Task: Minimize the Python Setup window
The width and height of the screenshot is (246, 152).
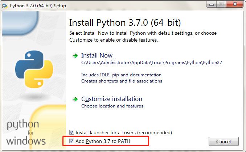Action: click(x=212, y=4)
